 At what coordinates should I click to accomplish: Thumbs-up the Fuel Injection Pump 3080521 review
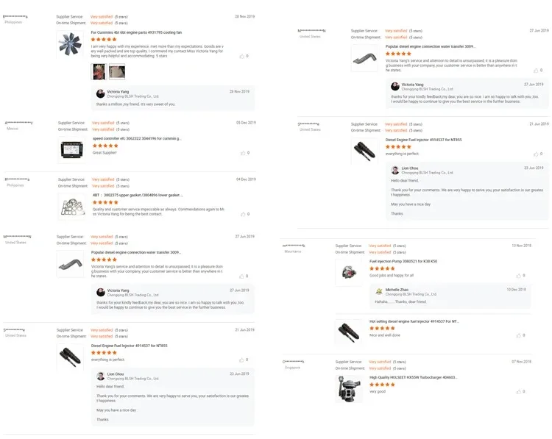coord(520,276)
